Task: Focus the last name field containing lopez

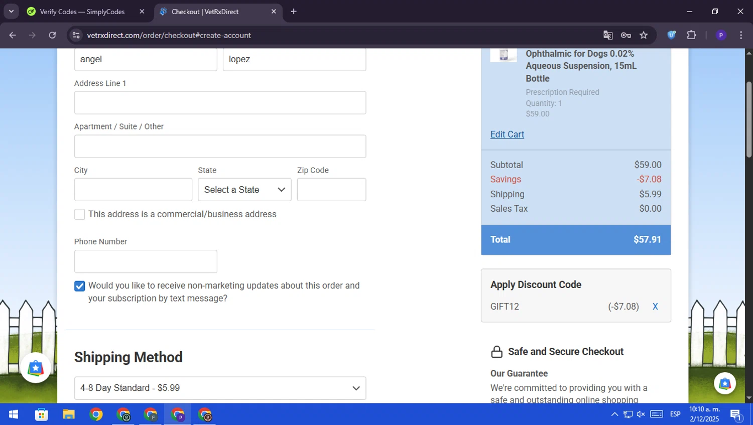Action: point(294,59)
